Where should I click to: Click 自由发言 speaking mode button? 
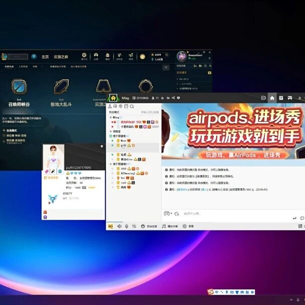[x=149, y=226]
